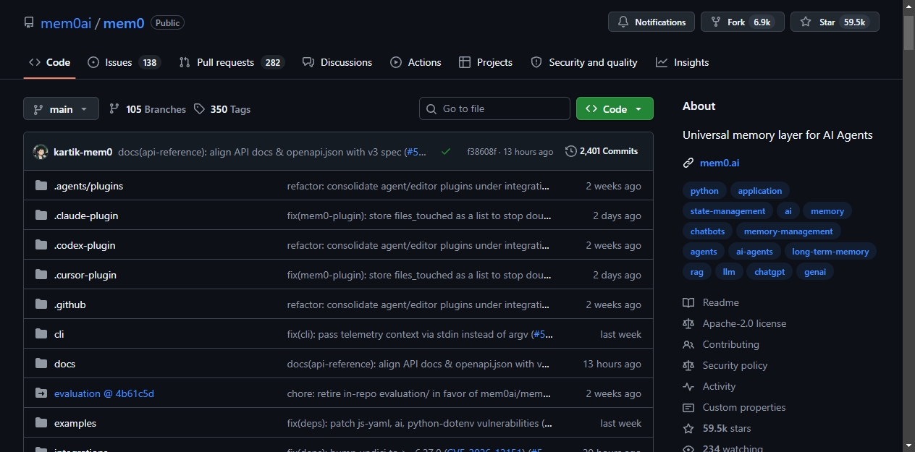The image size is (915, 452).
Task: Open the mem0ai owner link
Action: point(66,23)
